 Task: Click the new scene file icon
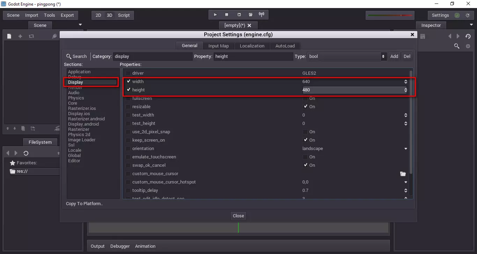[9, 36]
